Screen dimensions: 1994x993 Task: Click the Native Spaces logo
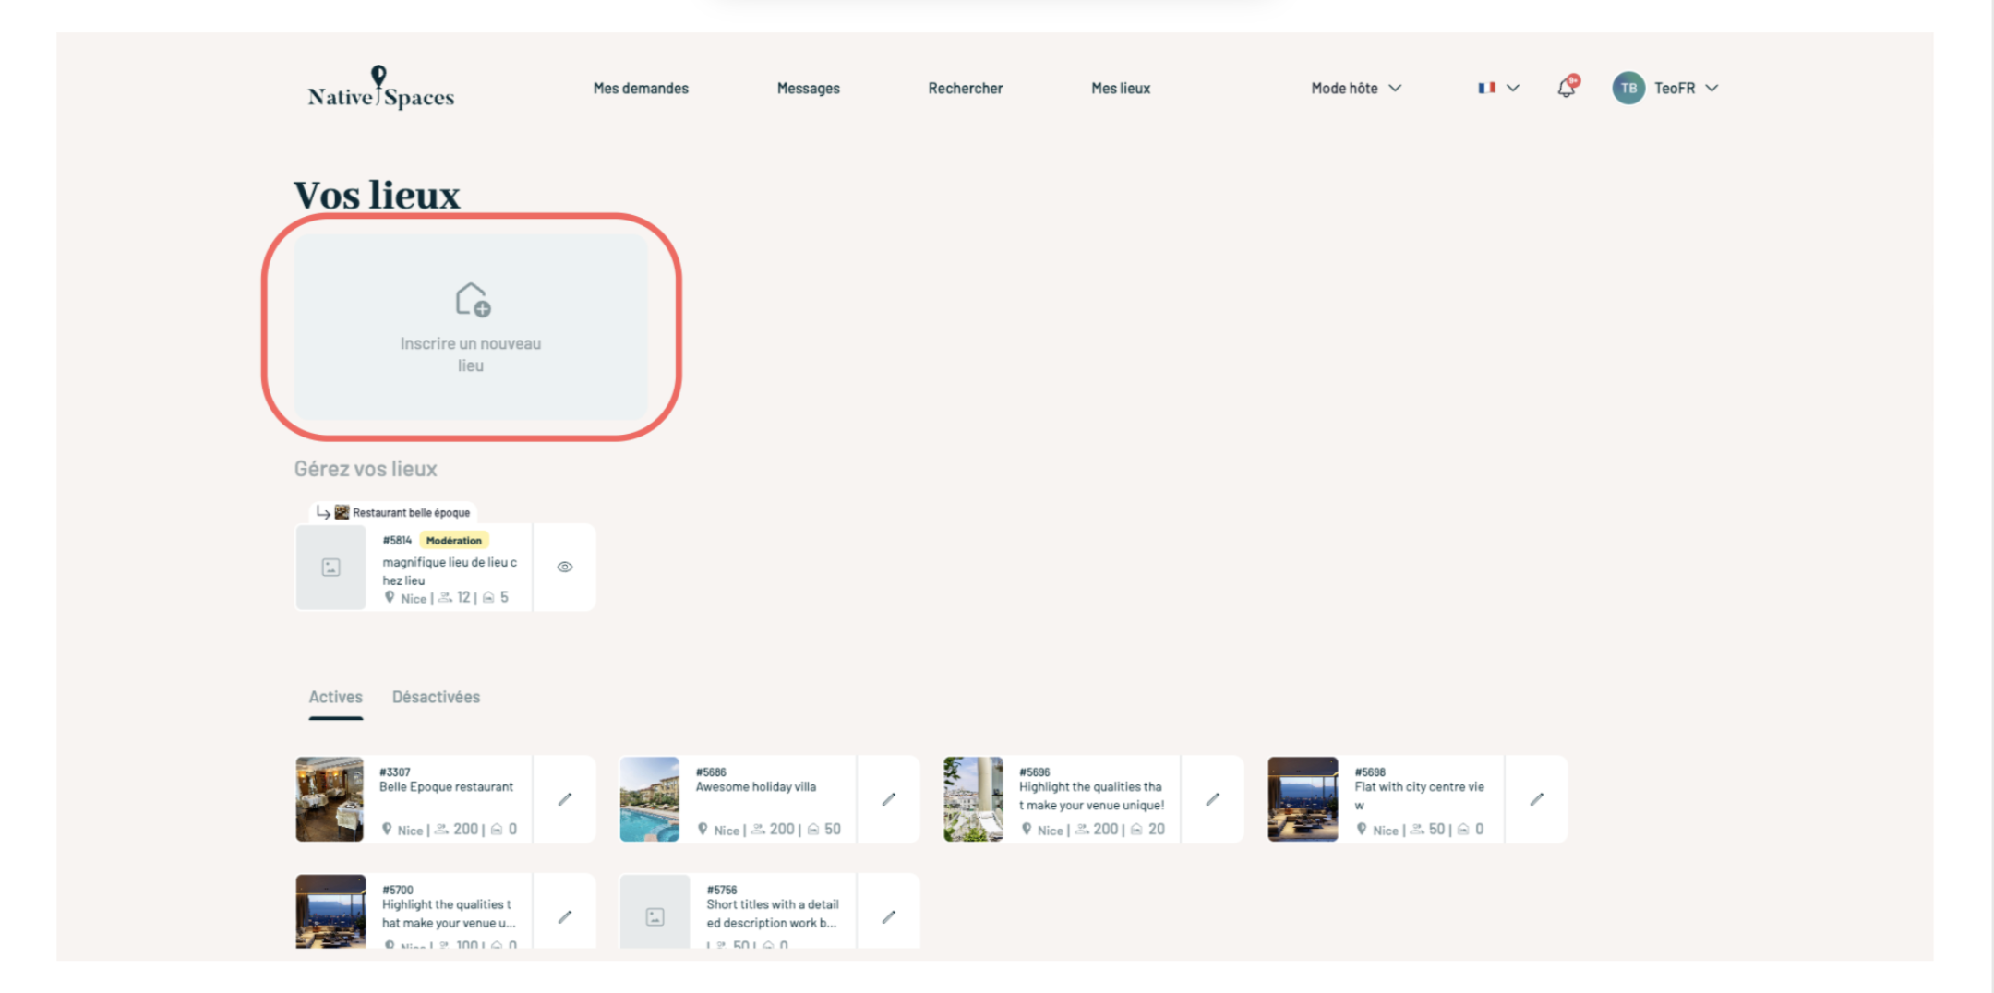(380, 89)
